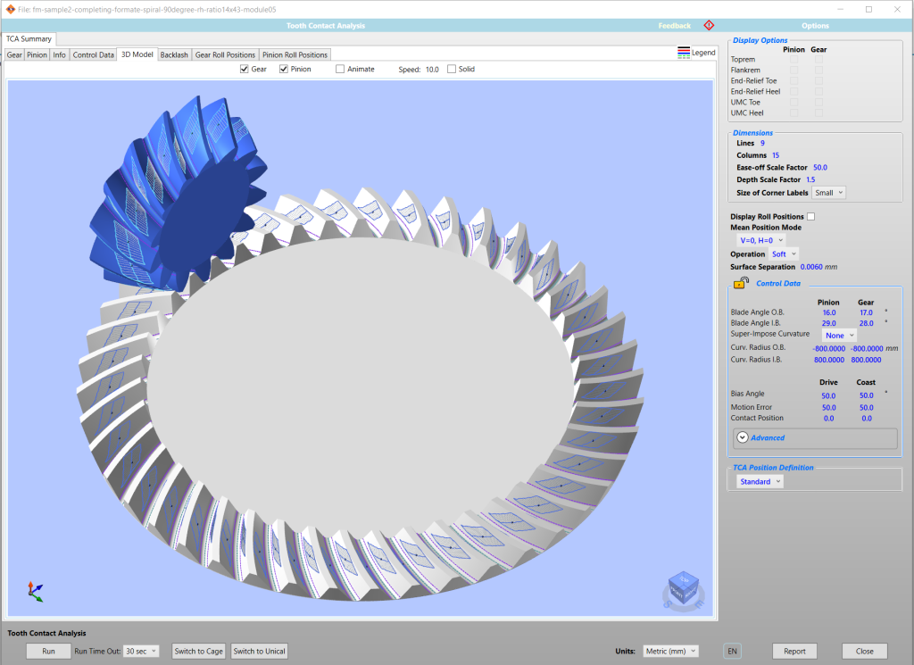Click the Run button
Image resolution: width=914 pixels, height=665 pixels.
[48, 651]
